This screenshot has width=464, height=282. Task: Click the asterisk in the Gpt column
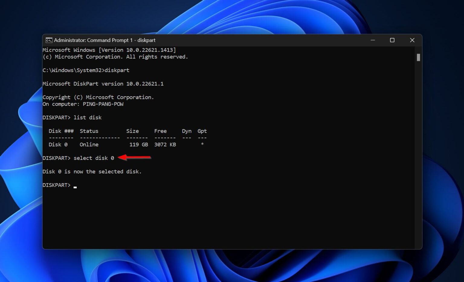[x=203, y=144]
